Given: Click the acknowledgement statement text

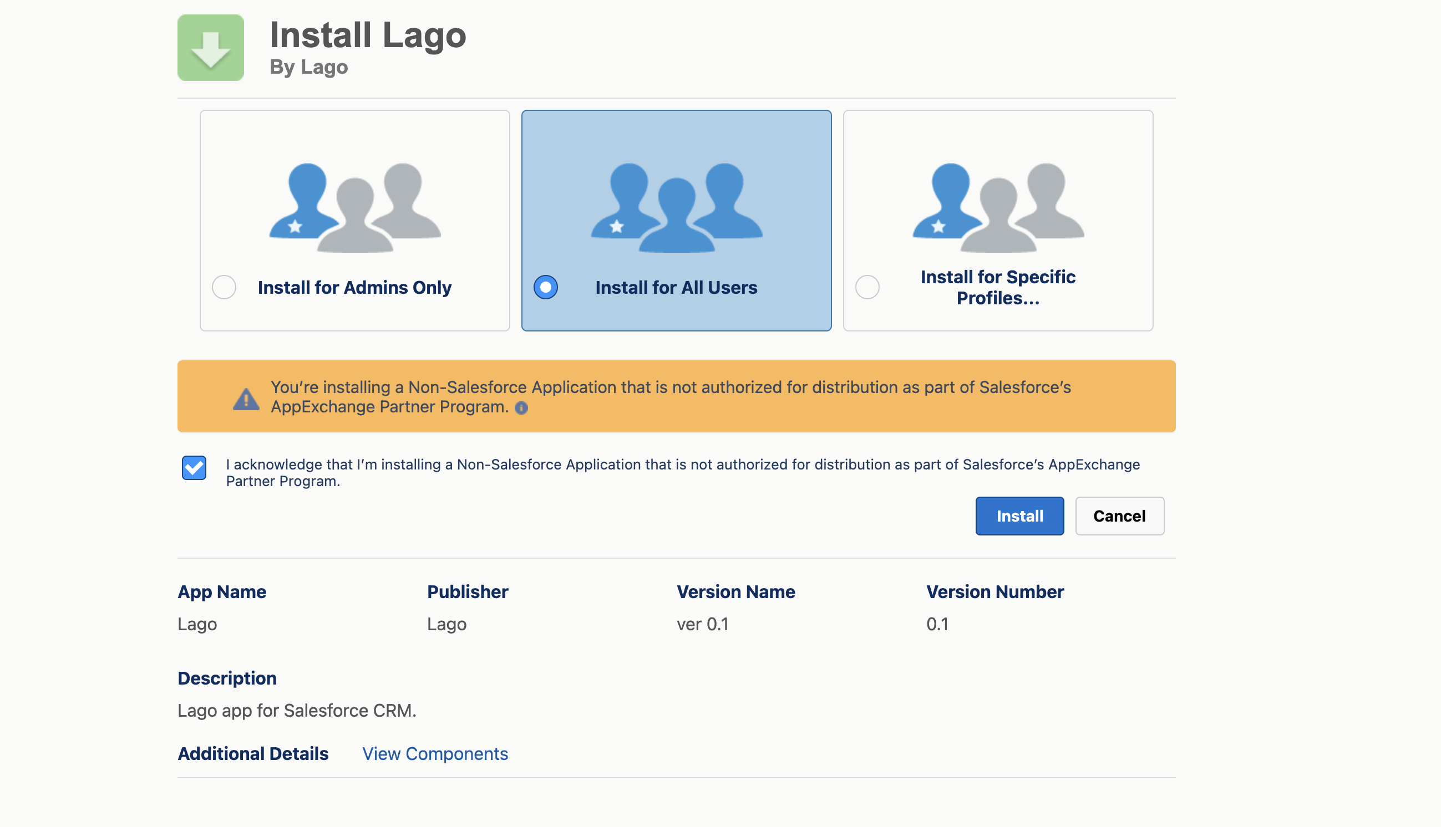Looking at the screenshot, I should point(682,473).
